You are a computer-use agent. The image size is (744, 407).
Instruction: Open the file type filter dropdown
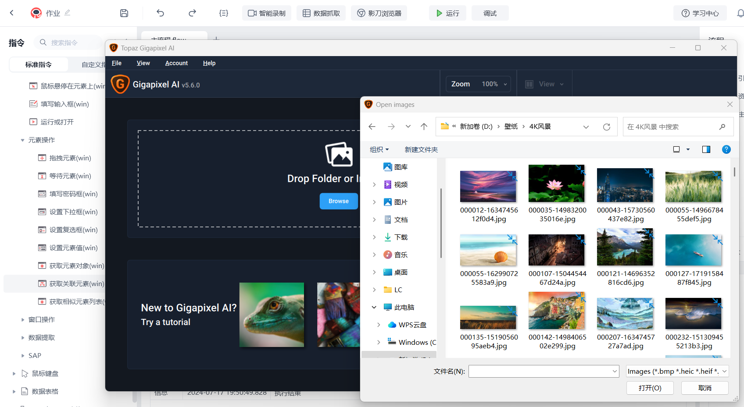click(x=677, y=372)
